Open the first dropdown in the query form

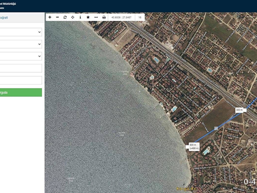(21, 32)
